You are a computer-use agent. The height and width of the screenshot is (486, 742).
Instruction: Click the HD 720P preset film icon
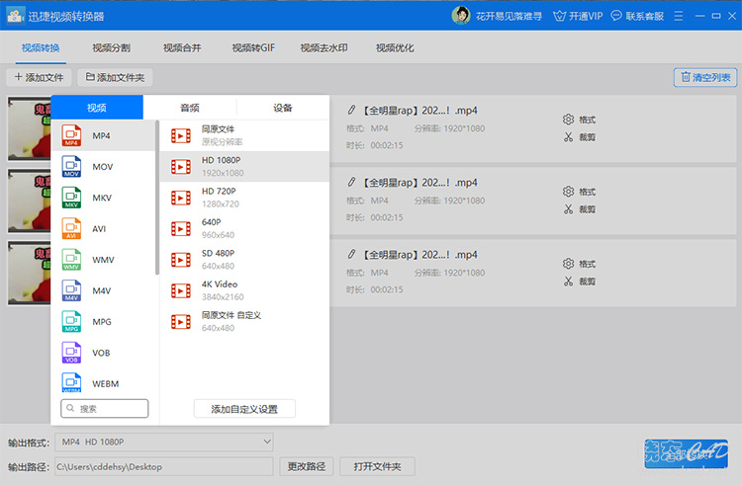(x=181, y=198)
